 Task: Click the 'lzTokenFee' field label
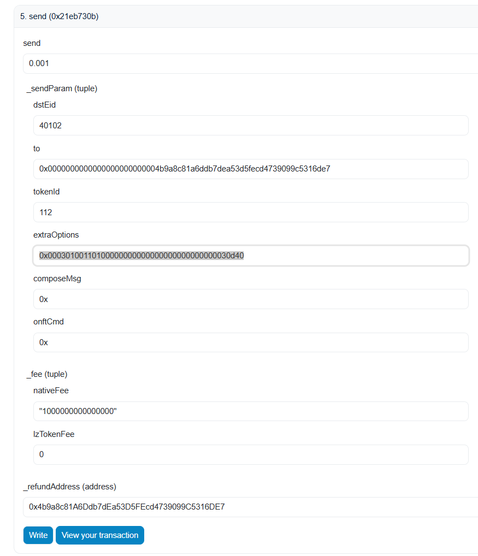coord(54,434)
